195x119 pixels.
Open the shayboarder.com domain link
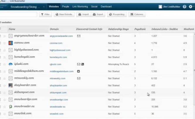[x=58, y=85]
